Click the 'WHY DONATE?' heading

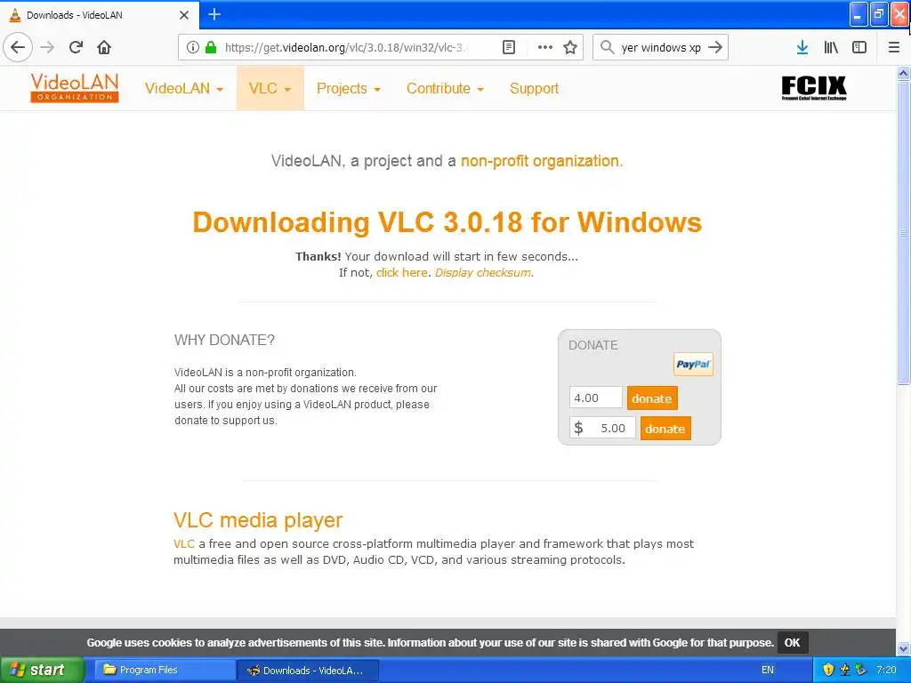point(224,340)
